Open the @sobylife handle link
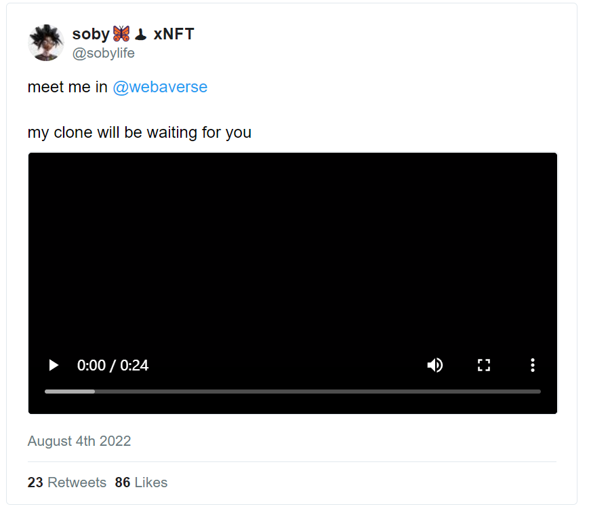This screenshot has height=513, width=589. pos(103,53)
